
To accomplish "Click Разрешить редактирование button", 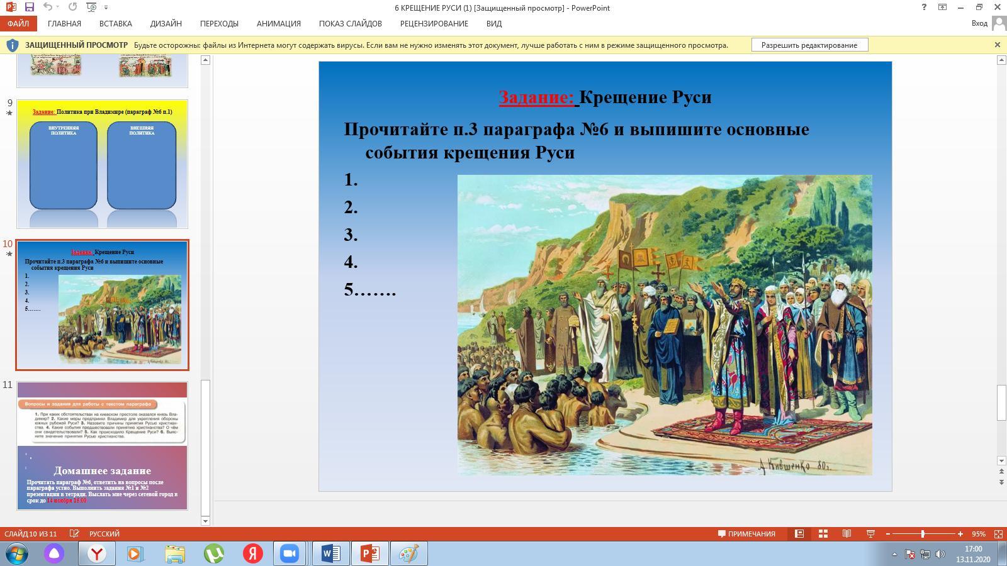I will point(809,45).
